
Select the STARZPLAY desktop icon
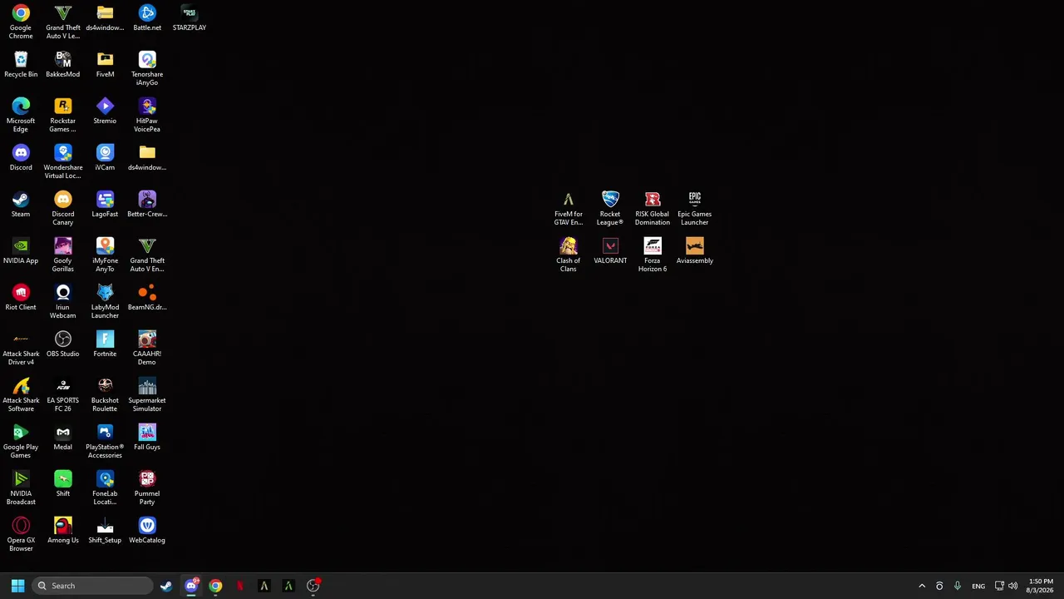(190, 17)
